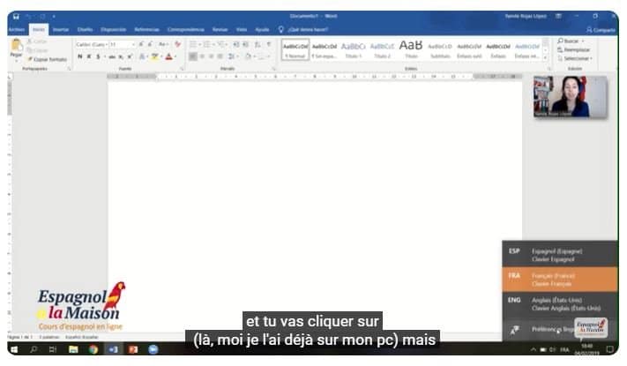This screenshot has height=366, width=627.
Task: Click the sort A-Z icon
Action: [258, 44]
